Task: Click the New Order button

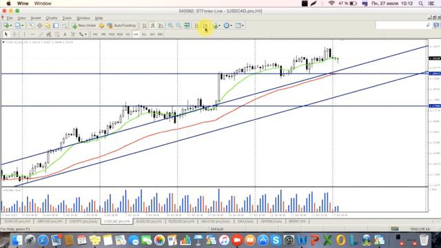Action: click(x=84, y=25)
